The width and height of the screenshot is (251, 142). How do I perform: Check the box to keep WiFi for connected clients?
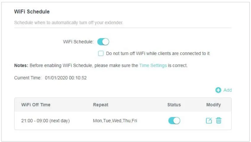tap(101, 54)
